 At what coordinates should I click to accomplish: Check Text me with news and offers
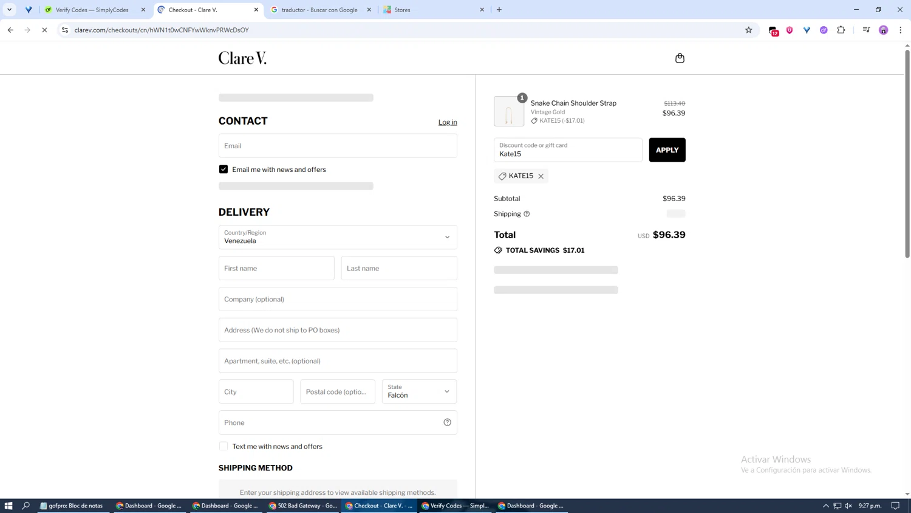tap(223, 446)
